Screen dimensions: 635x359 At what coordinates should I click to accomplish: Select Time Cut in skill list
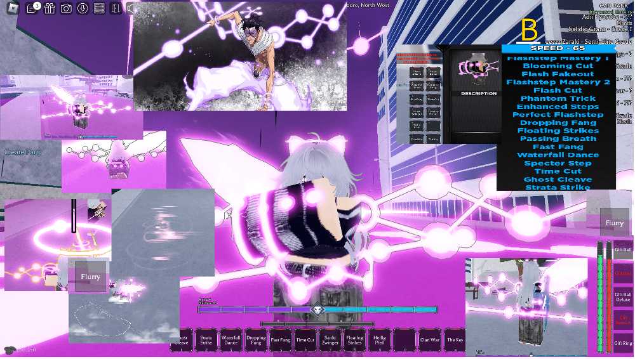coord(558,171)
